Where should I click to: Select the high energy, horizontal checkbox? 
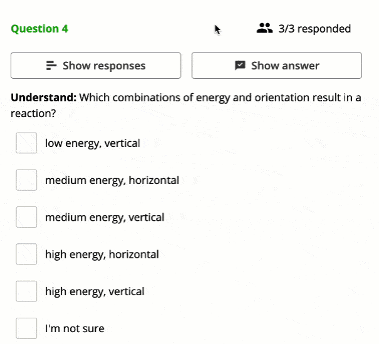click(x=26, y=254)
